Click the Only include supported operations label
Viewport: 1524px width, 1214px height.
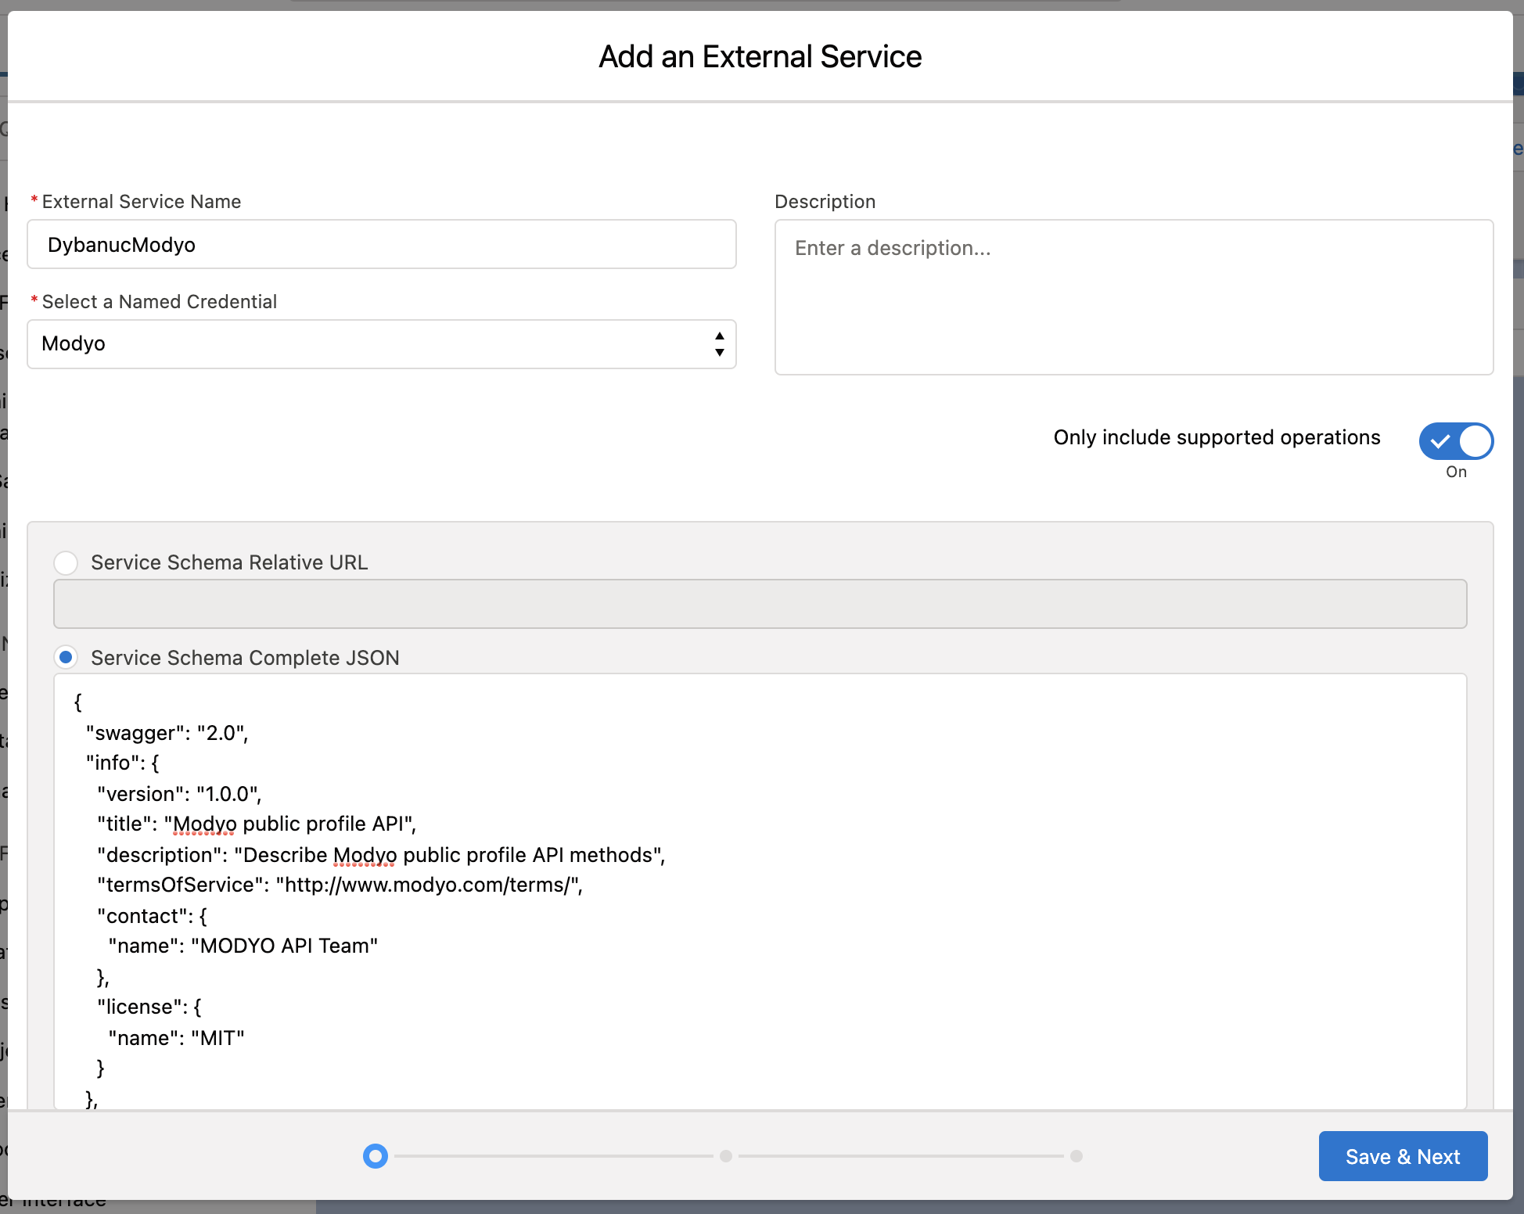tap(1217, 437)
